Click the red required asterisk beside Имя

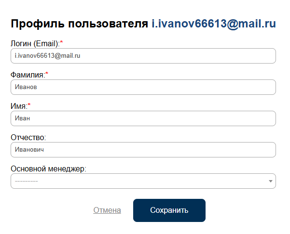[29, 105]
